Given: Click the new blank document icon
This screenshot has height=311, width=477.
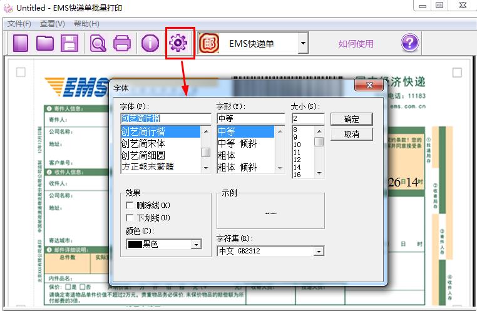Looking at the screenshot, I should coord(21,43).
